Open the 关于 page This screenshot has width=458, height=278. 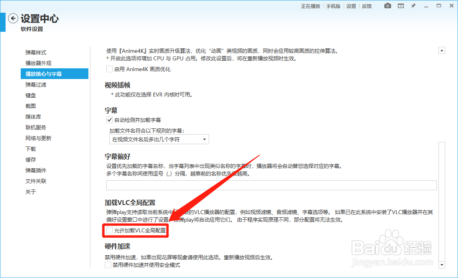[x=54, y=192]
